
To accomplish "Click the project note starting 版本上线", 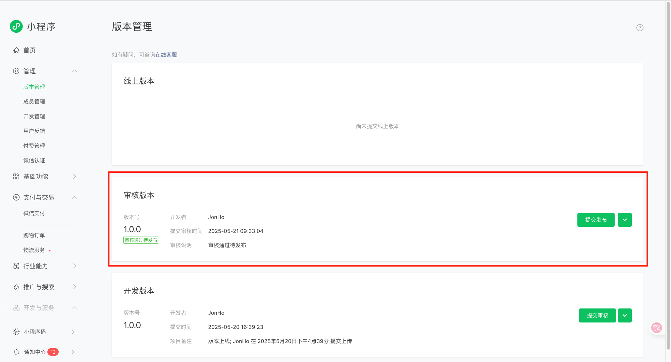I will [280, 341].
